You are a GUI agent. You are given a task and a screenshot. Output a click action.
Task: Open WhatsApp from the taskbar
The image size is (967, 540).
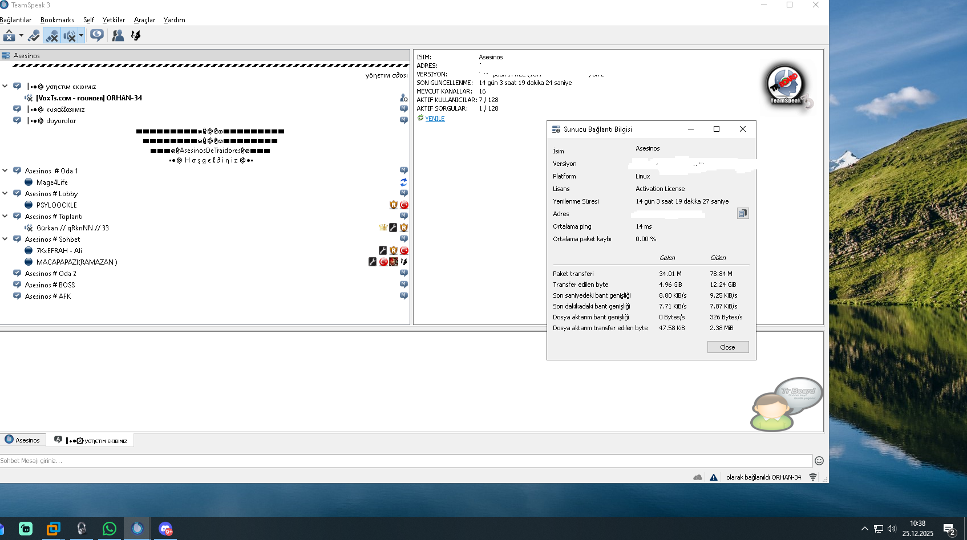(x=109, y=529)
